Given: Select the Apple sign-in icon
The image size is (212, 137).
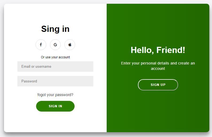Looking at the screenshot, I should [70, 45].
